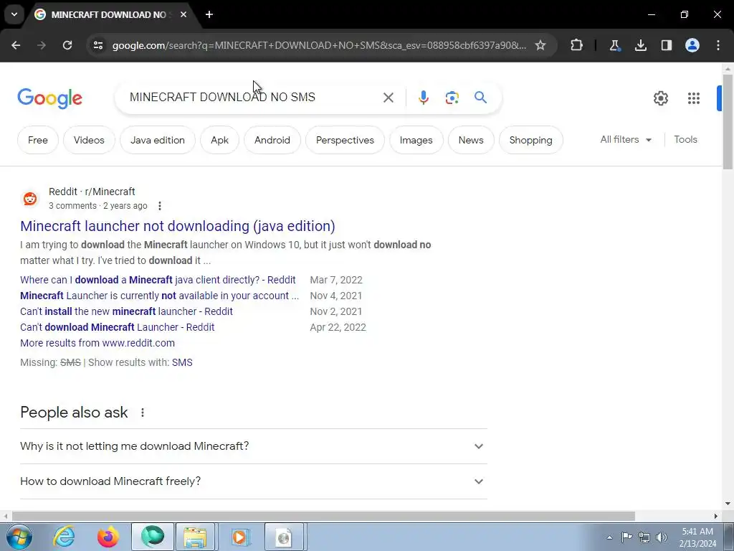The height and width of the screenshot is (551, 734).
Task: Start voice search with microphone icon
Action: coord(423,98)
